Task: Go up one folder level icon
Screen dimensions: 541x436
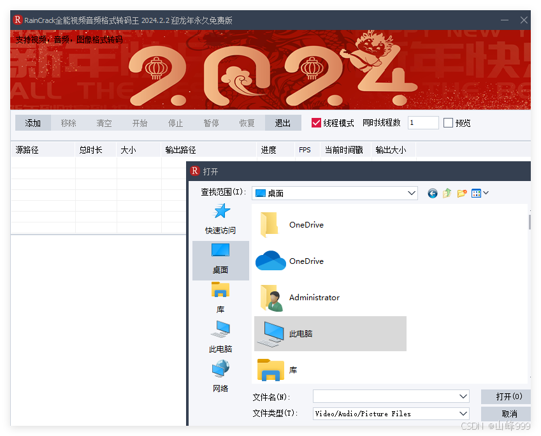Action: click(447, 193)
